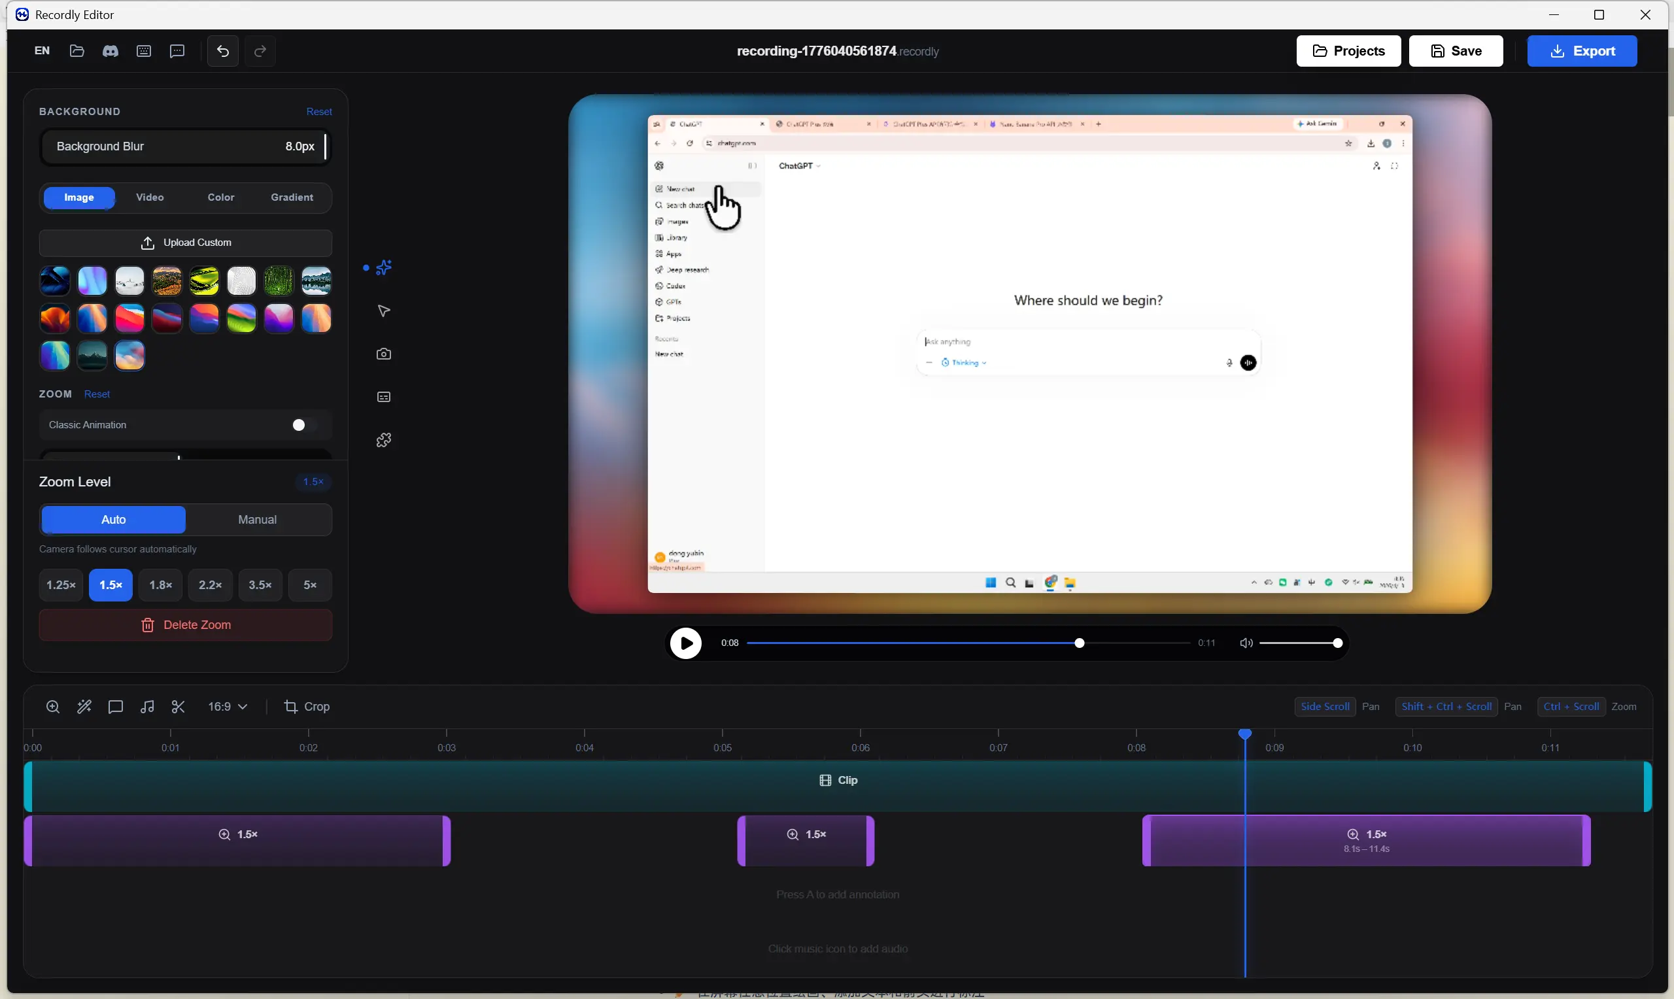Image resolution: width=1674 pixels, height=999 pixels.
Task: Click the Discord icon in top toolbar
Action: (111, 51)
